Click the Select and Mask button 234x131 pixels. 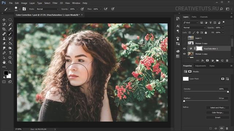[218, 108]
